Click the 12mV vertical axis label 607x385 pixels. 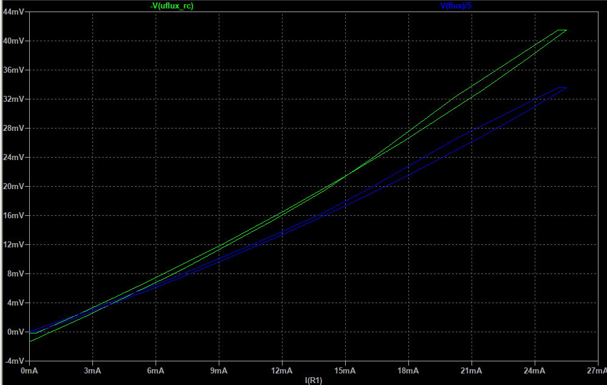[13, 244]
